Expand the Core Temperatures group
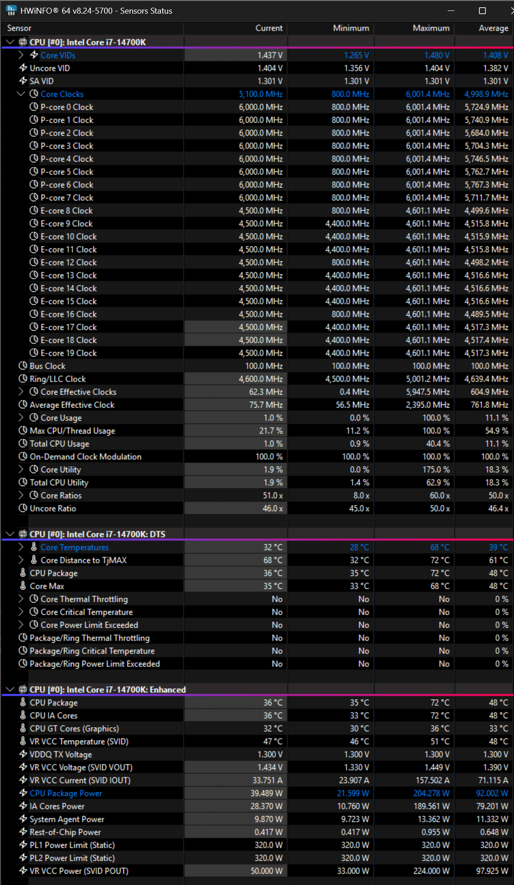The height and width of the screenshot is (885, 514). tap(21, 547)
